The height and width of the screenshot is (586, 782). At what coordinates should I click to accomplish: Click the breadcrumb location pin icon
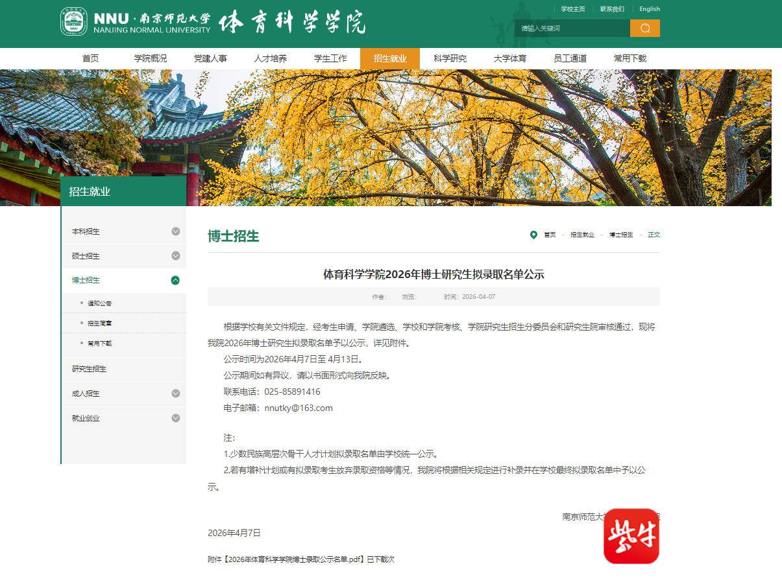coord(533,235)
